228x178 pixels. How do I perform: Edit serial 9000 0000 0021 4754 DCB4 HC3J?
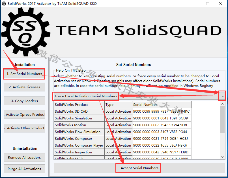tap(162, 138)
